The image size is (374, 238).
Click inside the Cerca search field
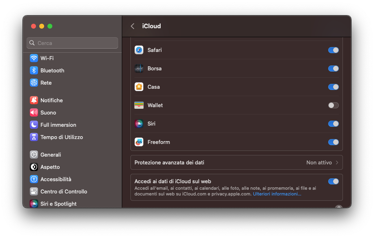click(72, 43)
